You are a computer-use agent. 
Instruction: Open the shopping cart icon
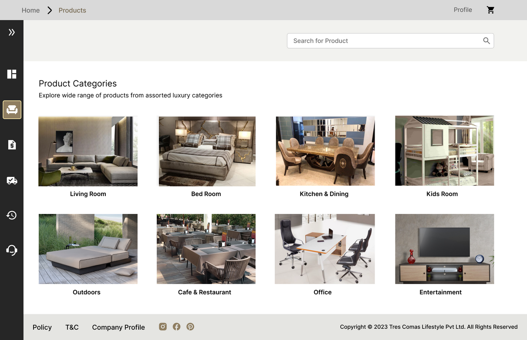(x=490, y=10)
